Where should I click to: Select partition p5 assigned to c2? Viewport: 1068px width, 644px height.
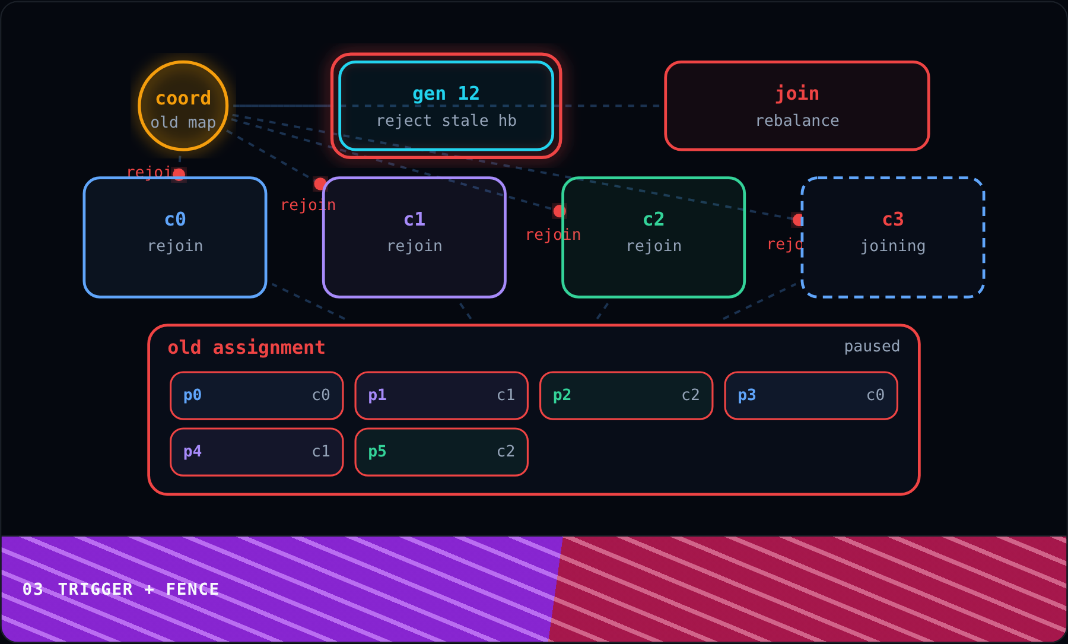pos(441,452)
